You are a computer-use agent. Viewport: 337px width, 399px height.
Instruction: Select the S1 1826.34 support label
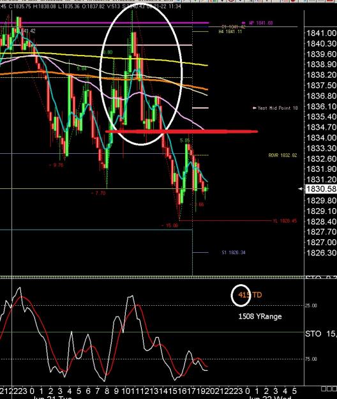pyautogui.click(x=234, y=252)
